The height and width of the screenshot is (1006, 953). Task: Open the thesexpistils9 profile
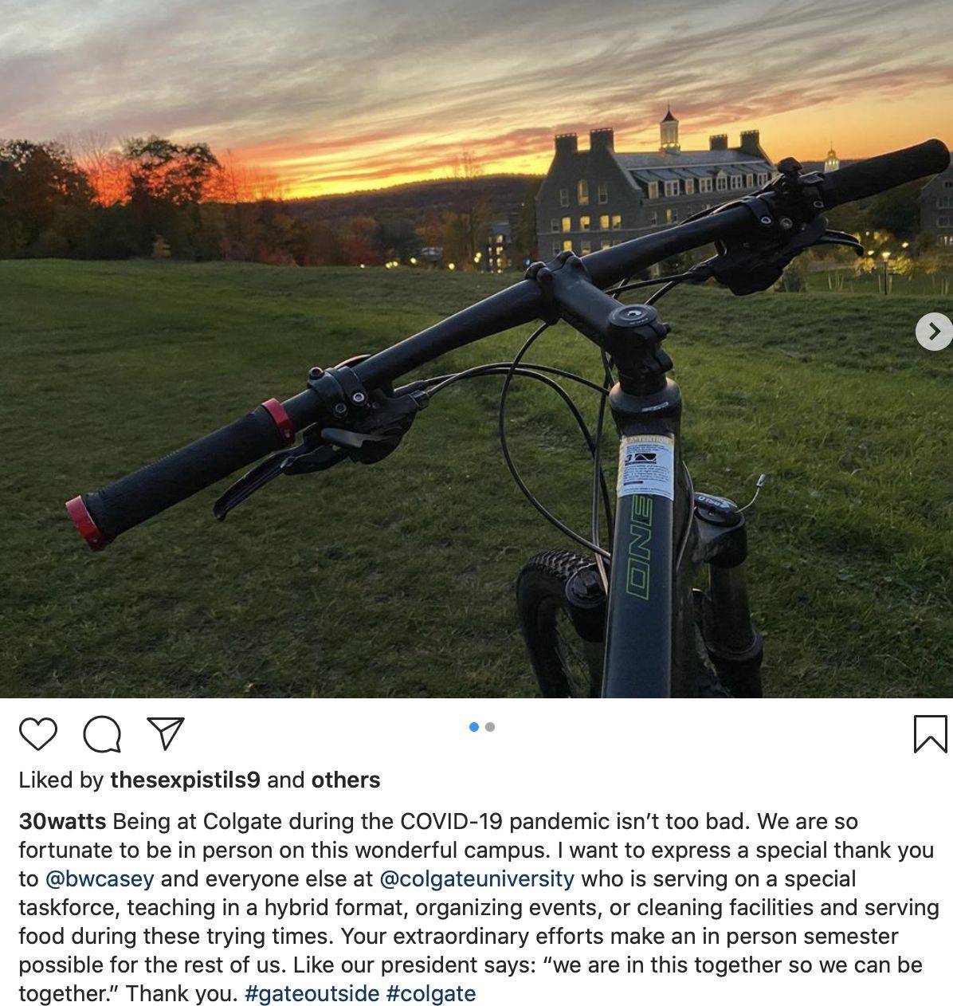tap(186, 780)
